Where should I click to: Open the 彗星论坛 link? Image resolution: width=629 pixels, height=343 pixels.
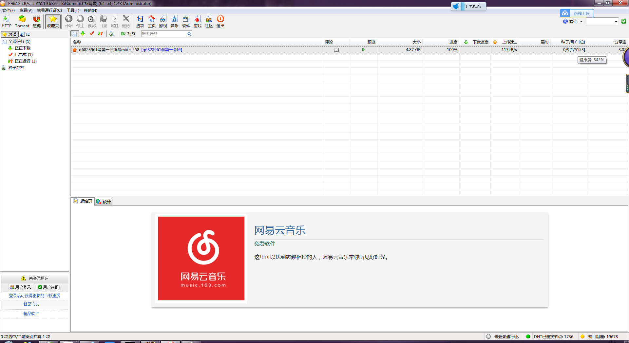coord(31,304)
